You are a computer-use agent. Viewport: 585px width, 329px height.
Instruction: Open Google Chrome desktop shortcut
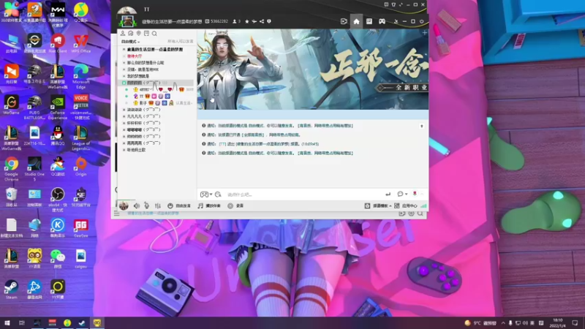[x=11, y=169]
